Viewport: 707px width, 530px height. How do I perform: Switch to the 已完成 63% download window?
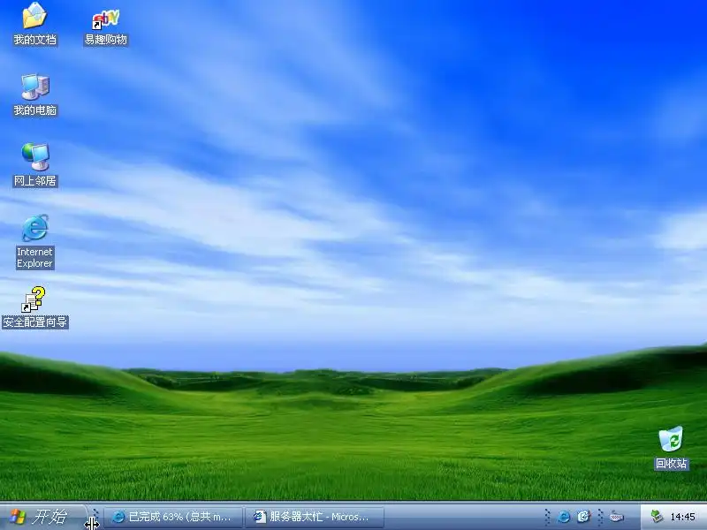point(173,517)
